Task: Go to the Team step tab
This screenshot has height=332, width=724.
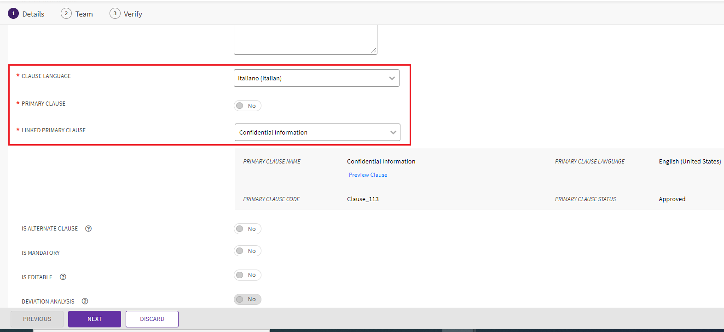Action: point(77,14)
